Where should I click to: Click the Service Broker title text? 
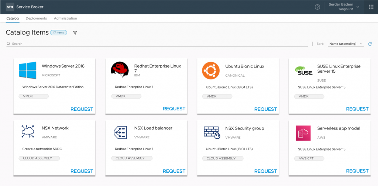pyautogui.click(x=30, y=7)
